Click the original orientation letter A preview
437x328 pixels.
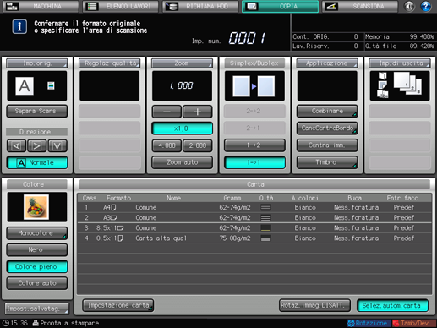pos(25,86)
